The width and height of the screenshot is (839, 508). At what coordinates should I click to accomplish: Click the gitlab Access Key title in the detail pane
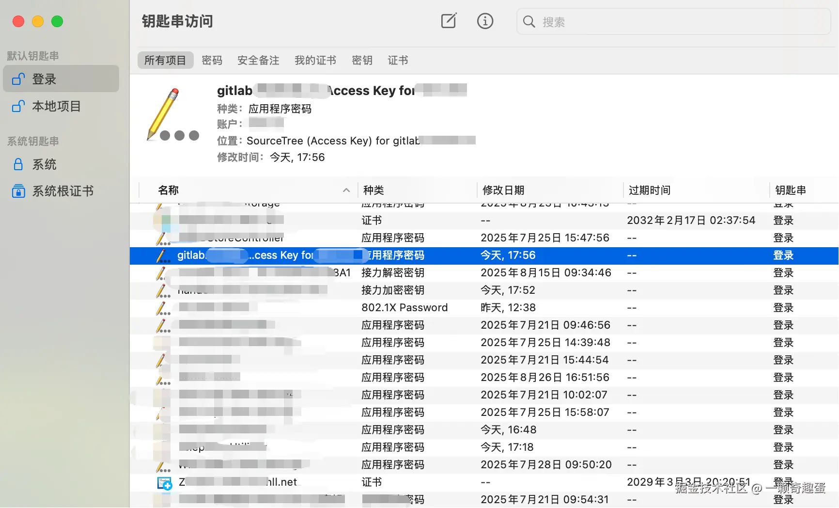pos(342,91)
